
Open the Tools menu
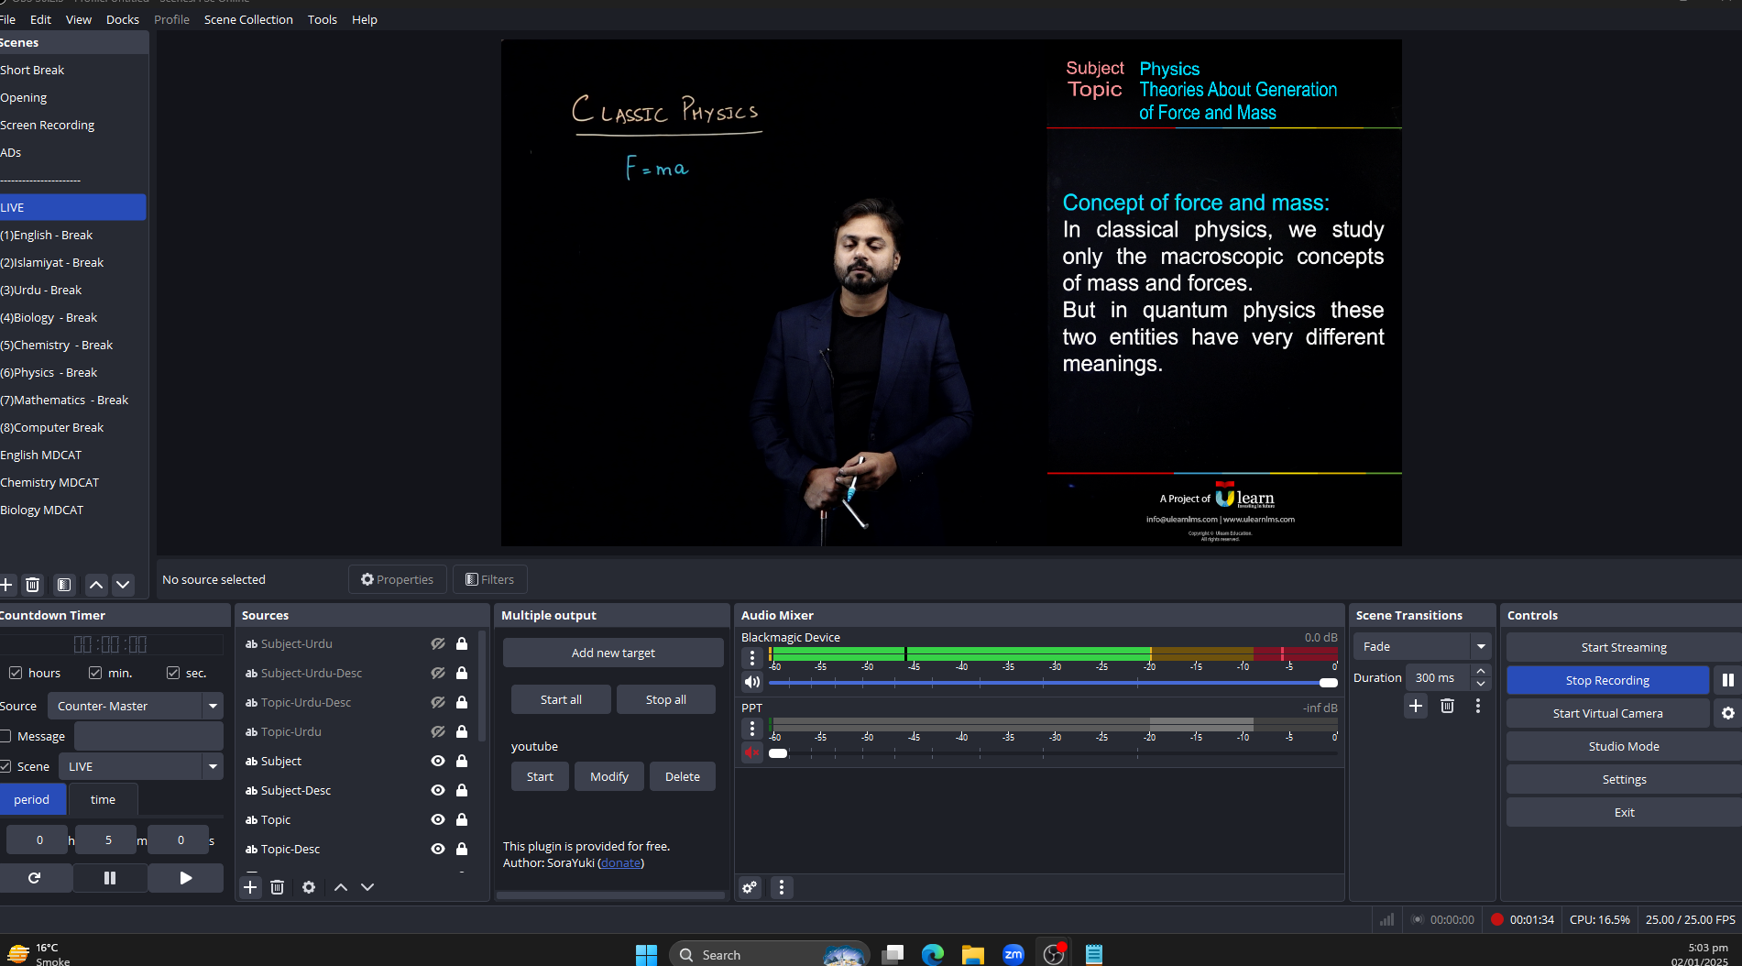pyautogui.click(x=323, y=19)
